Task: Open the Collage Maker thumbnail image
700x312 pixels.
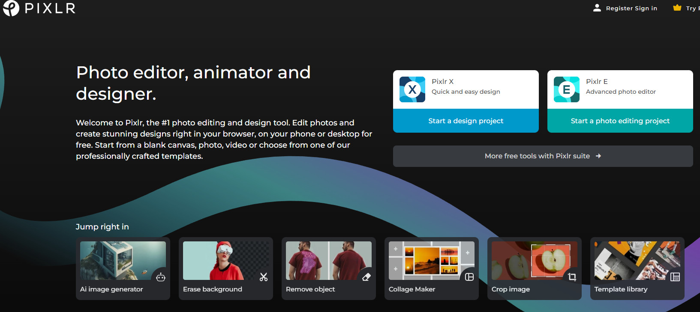Action: [x=432, y=261]
